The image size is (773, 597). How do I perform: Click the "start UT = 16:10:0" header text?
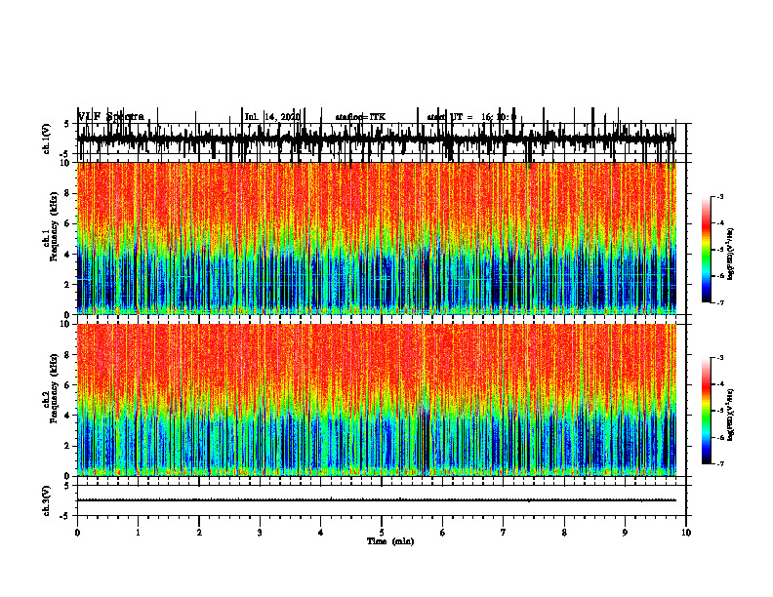tap(471, 117)
